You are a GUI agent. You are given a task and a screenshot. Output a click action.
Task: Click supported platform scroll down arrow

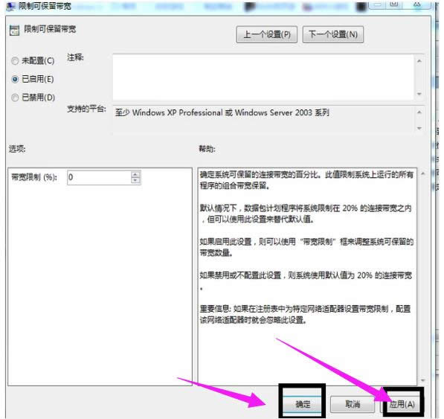point(419,128)
